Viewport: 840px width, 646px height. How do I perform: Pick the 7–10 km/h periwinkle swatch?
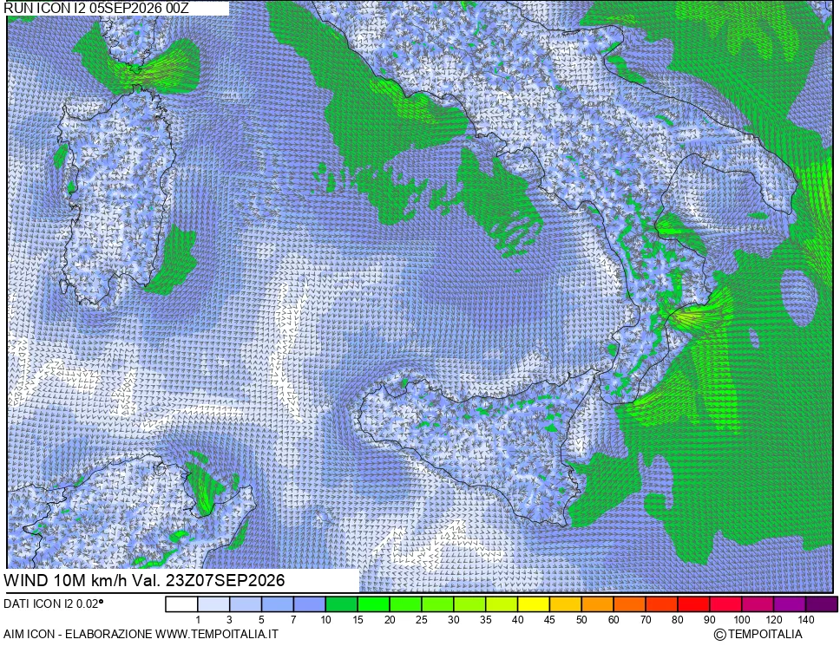tap(310, 604)
